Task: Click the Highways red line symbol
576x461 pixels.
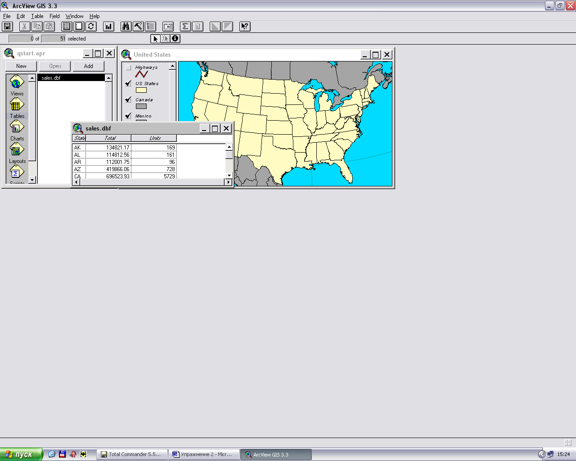Action: [141, 74]
